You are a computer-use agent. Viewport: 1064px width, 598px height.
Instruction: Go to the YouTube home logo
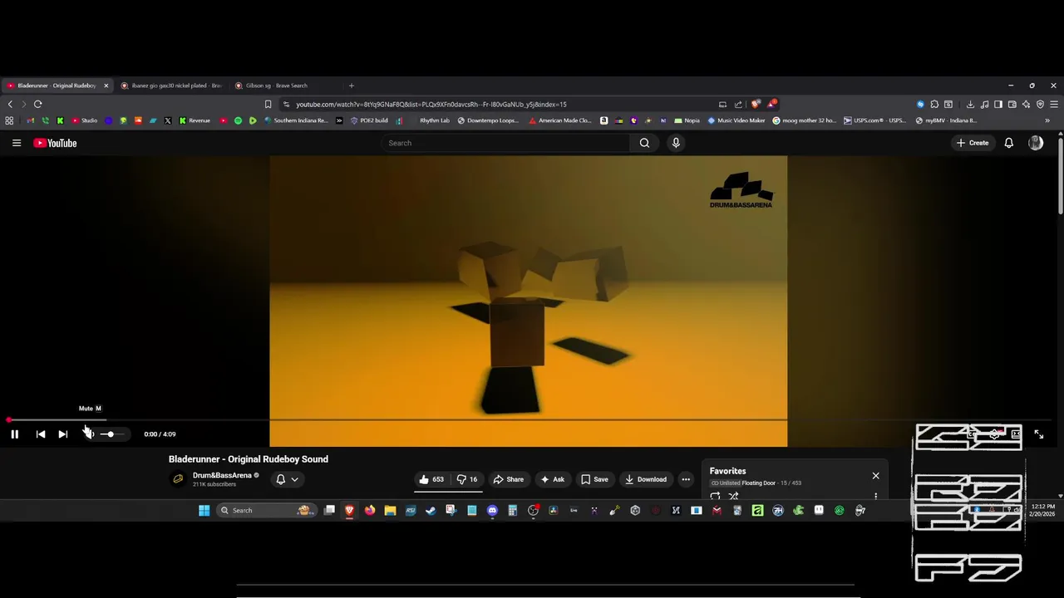coord(55,143)
